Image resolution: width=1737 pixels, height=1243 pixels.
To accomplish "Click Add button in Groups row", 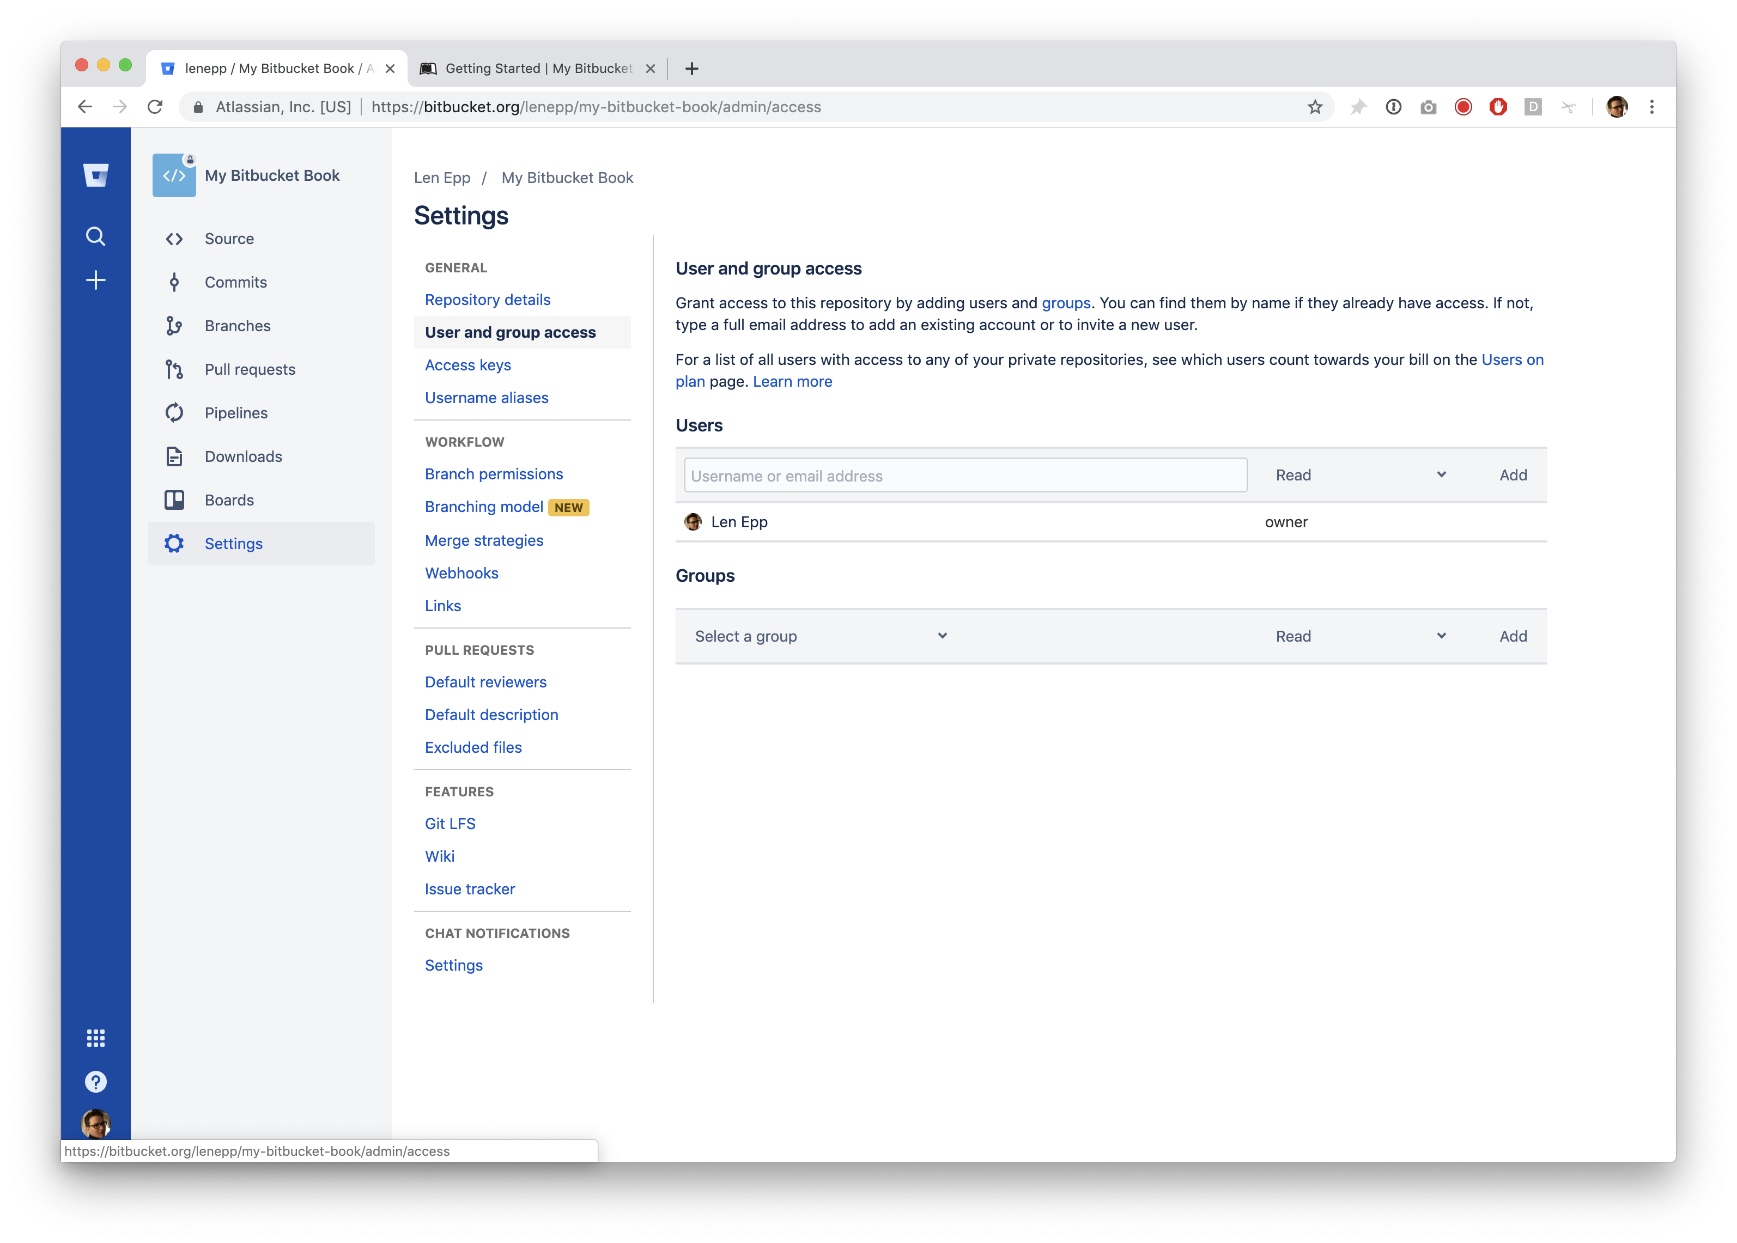I will point(1513,636).
